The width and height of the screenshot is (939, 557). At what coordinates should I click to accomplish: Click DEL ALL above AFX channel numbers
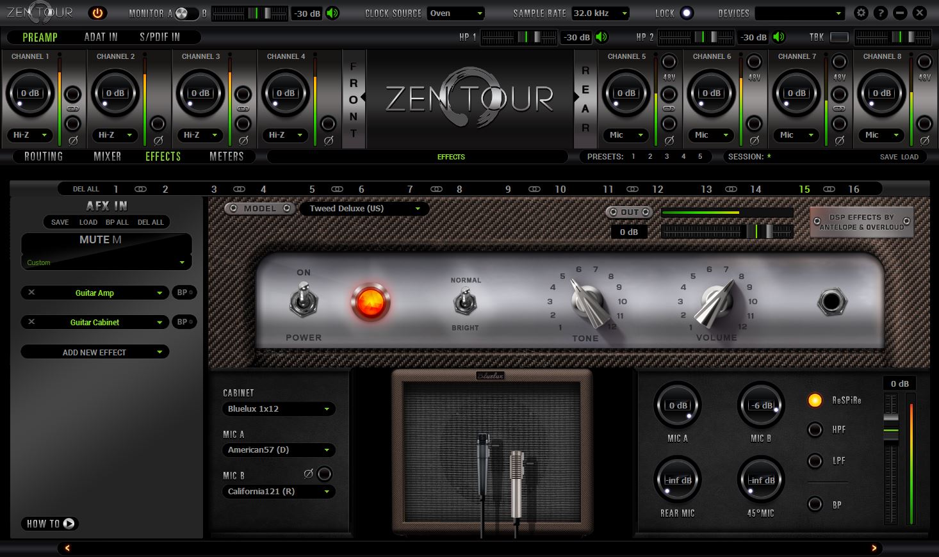[x=86, y=189]
